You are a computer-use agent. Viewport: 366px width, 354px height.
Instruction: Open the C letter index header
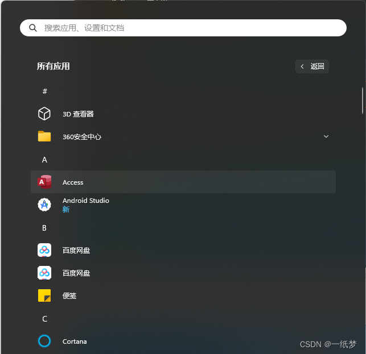[x=44, y=319]
